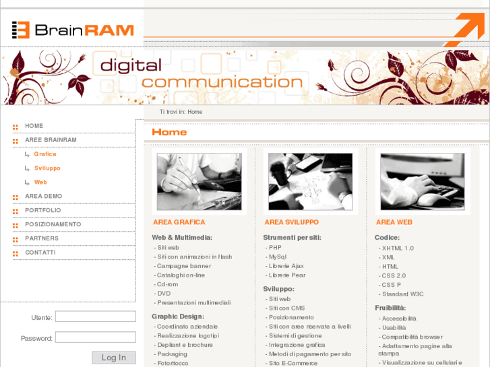This screenshot has height=367, width=490.
Task: Click 'Compatibilità browser' list item
Action: click(410, 337)
